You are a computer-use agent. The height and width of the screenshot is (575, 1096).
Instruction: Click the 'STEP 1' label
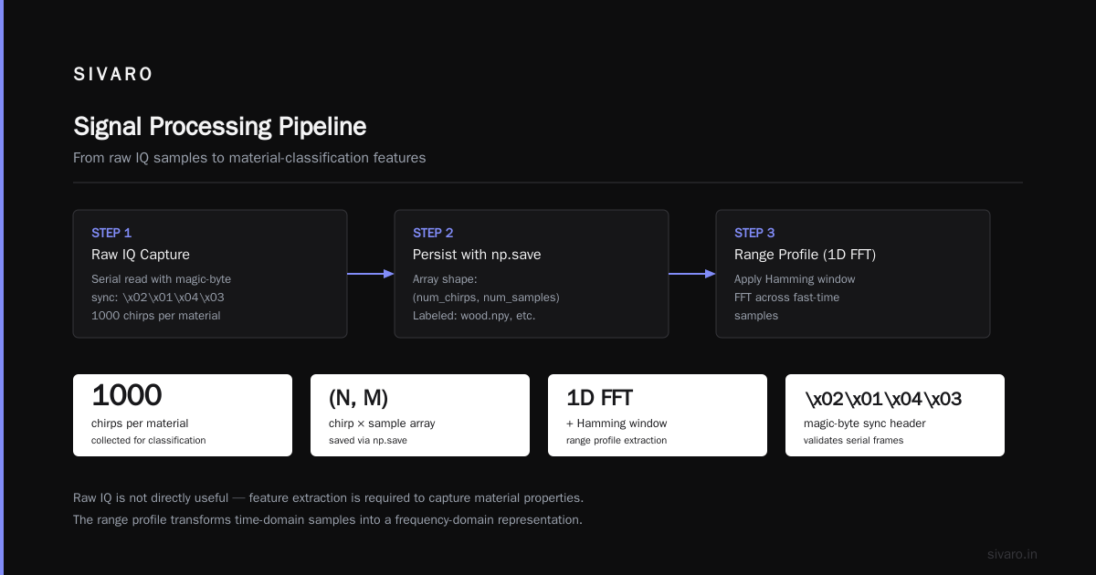coord(111,233)
